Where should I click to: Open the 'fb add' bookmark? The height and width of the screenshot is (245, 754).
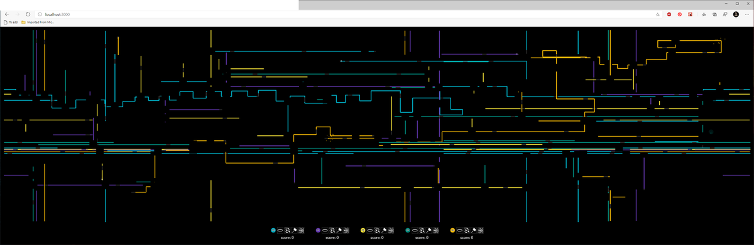[11, 22]
